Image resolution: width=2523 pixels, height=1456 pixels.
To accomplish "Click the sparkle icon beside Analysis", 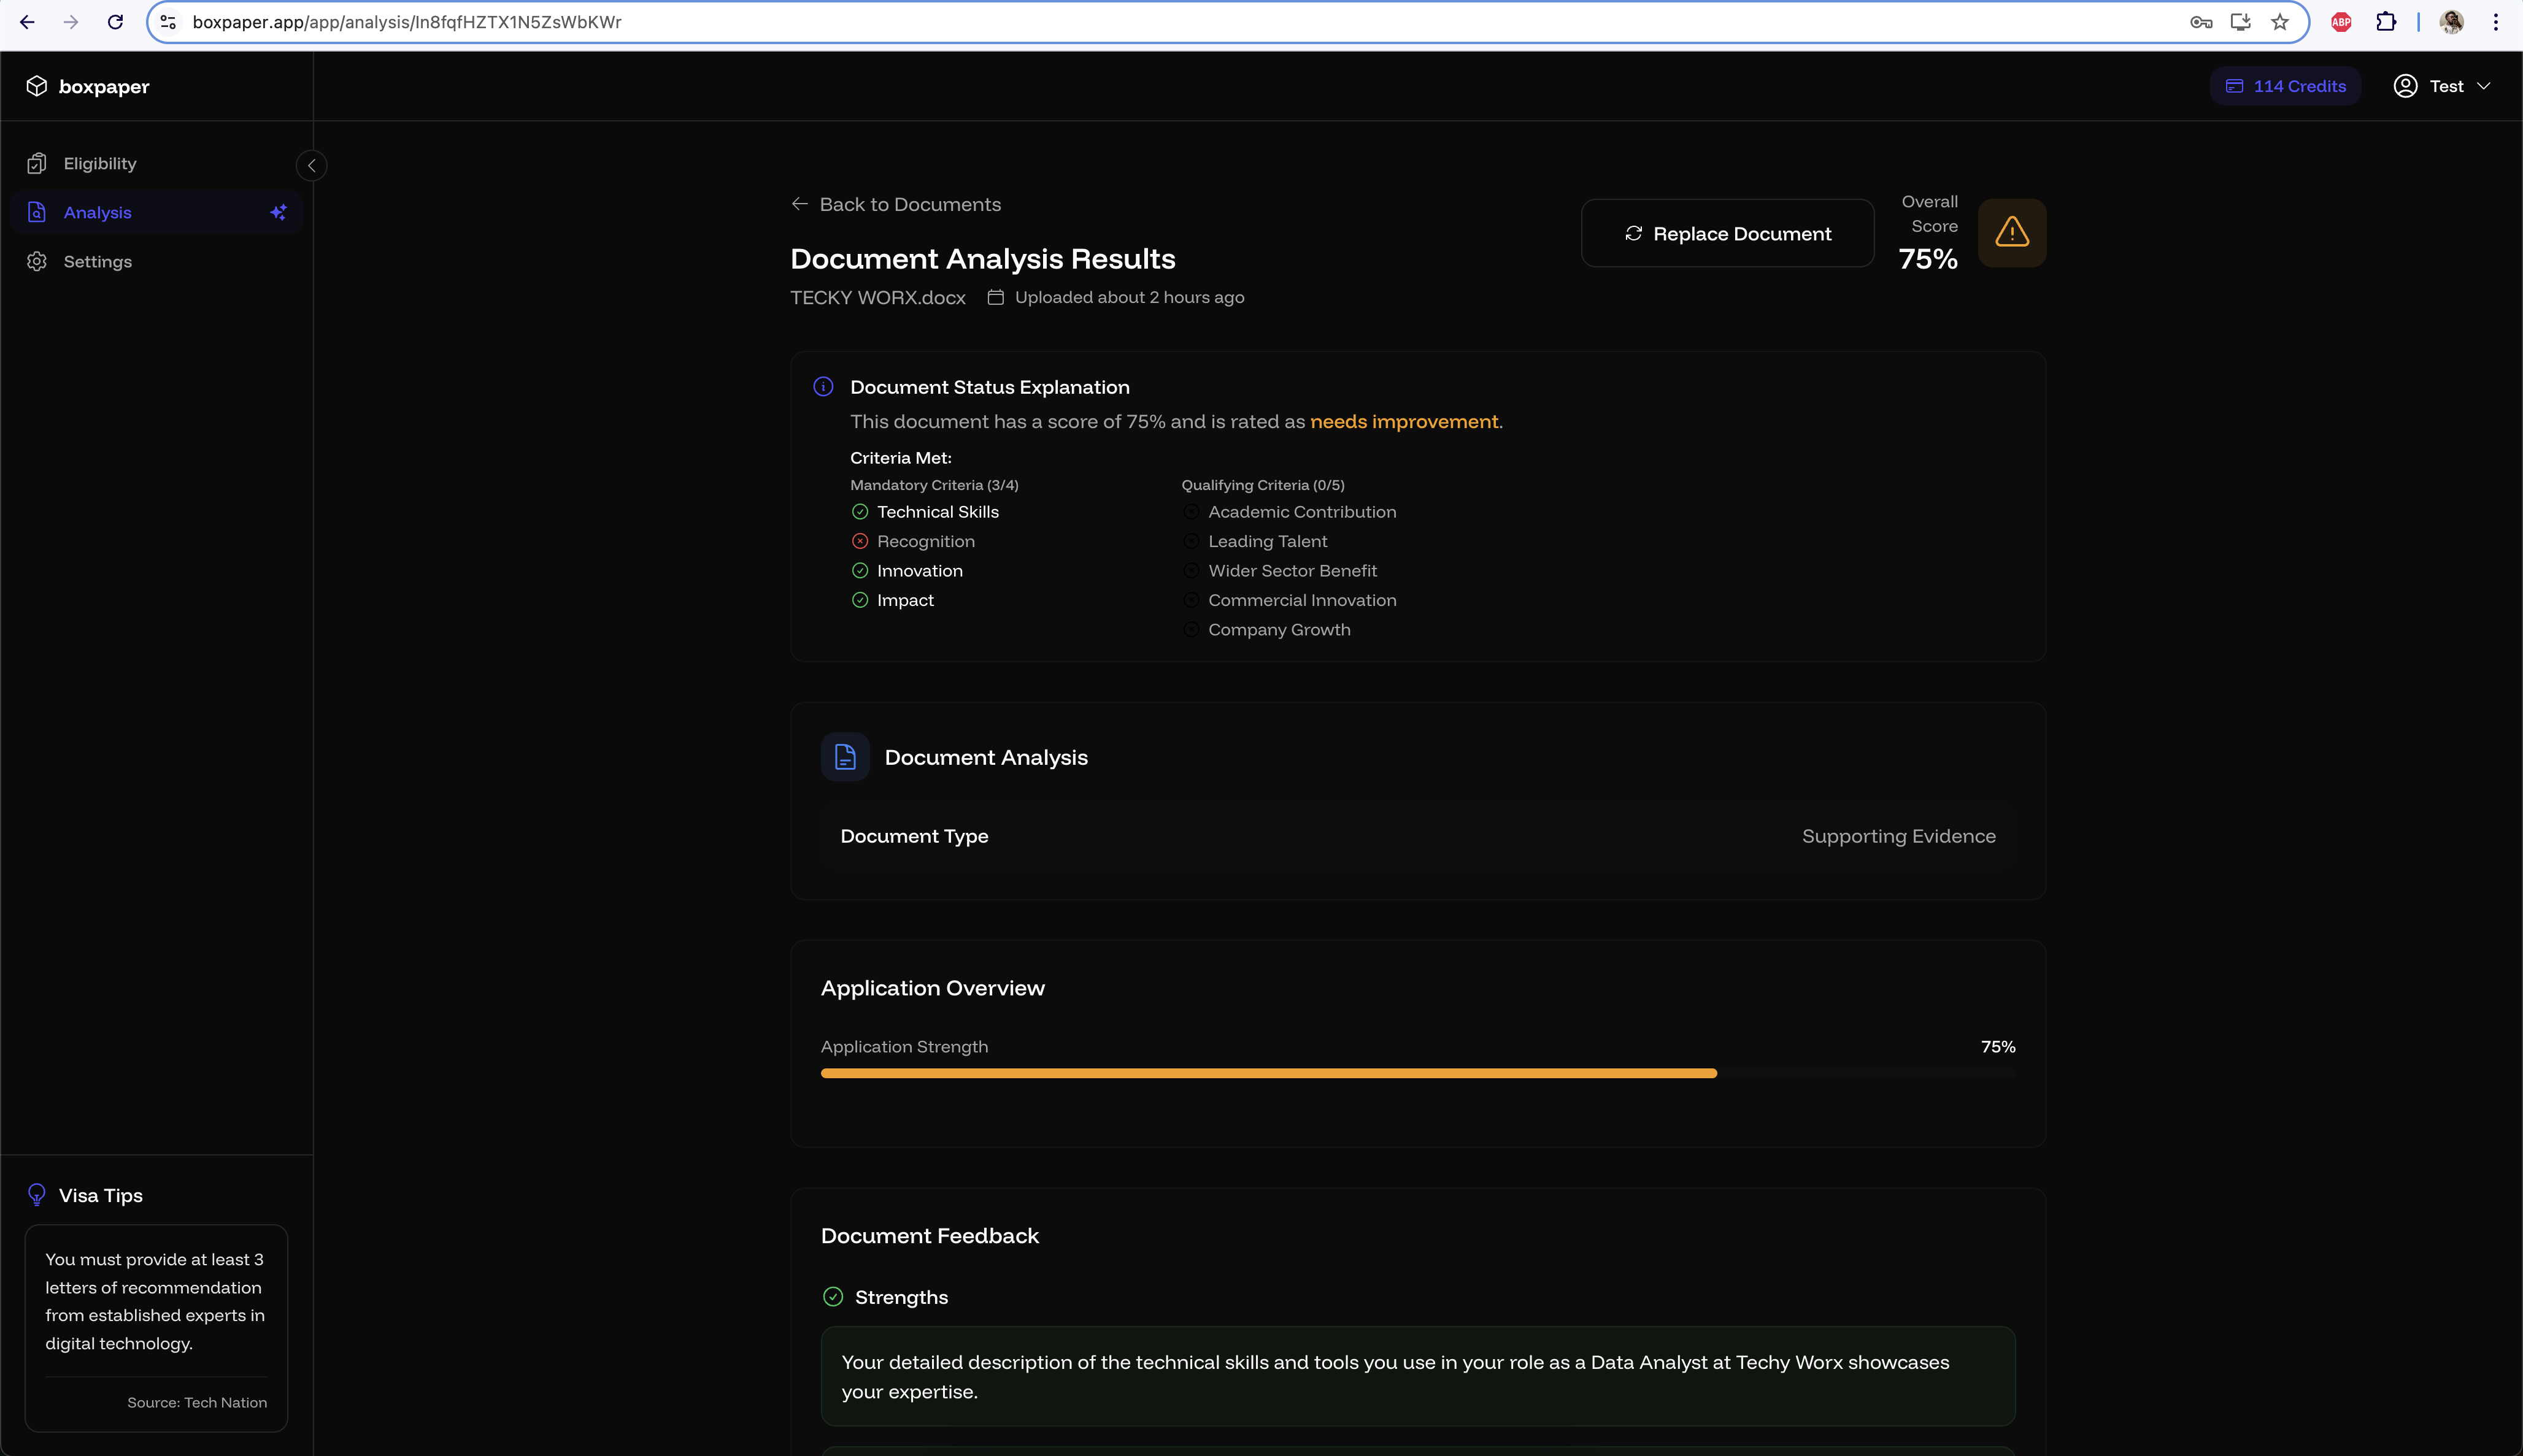I will tap(278, 212).
